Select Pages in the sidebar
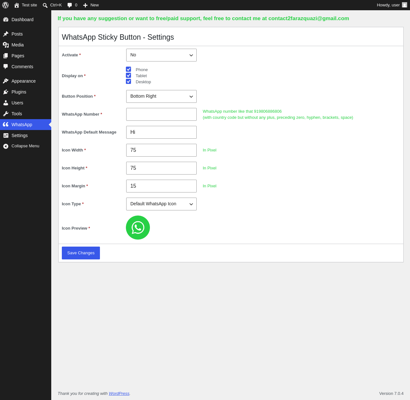Image resolution: width=410 pixels, height=400 pixels. [26, 56]
